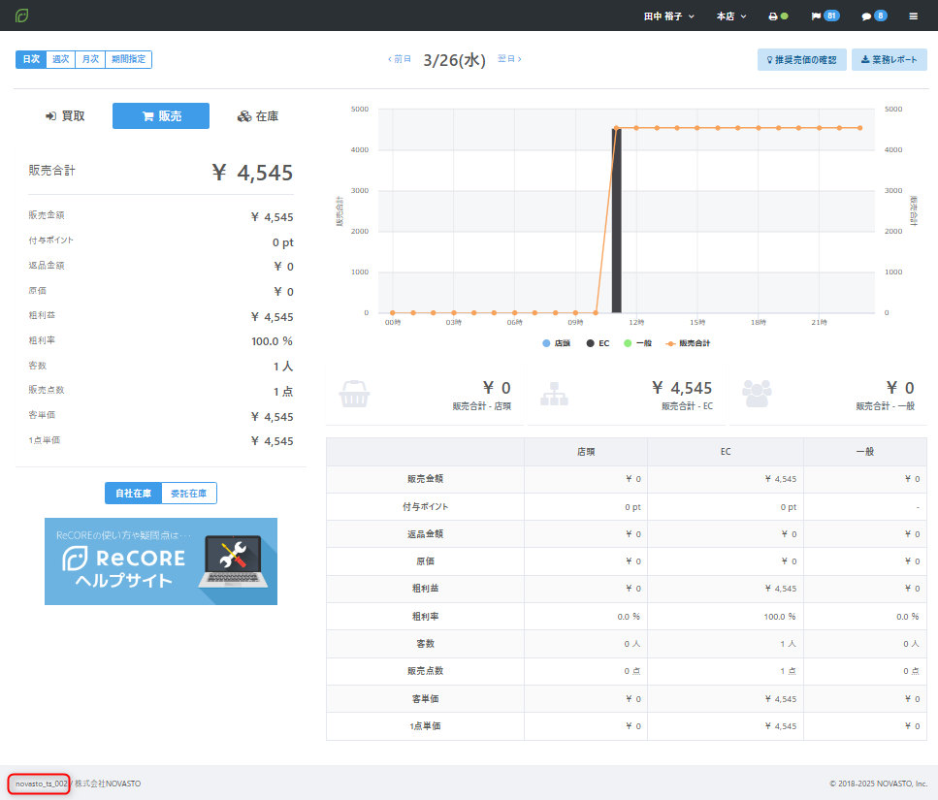Screen dimensions: 938x800
Task: Open flag notifications with badge 81
Action: (x=825, y=16)
